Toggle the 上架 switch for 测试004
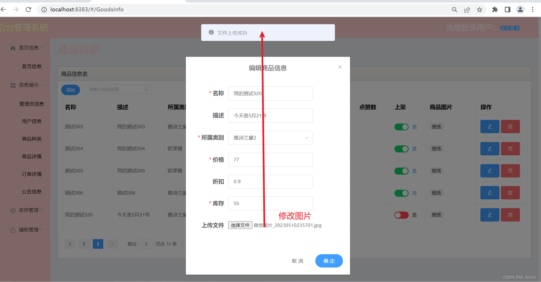The image size is (541, 282). point(401,149)
